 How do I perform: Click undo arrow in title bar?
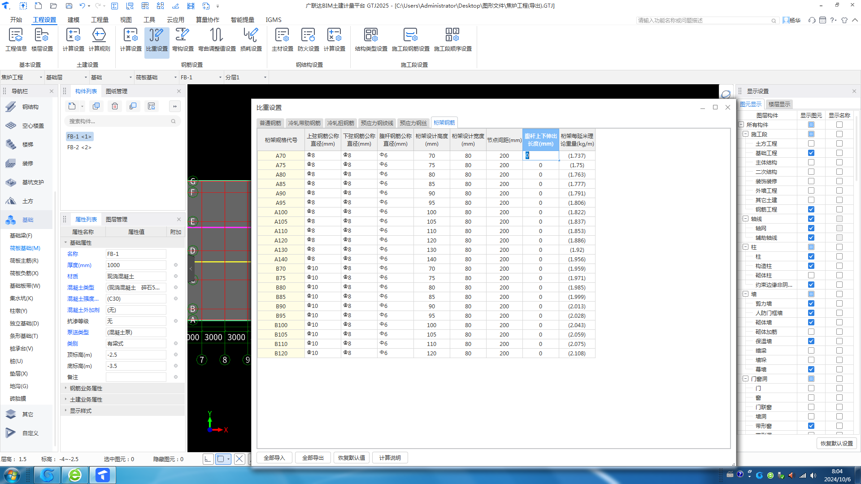(82, 6)
